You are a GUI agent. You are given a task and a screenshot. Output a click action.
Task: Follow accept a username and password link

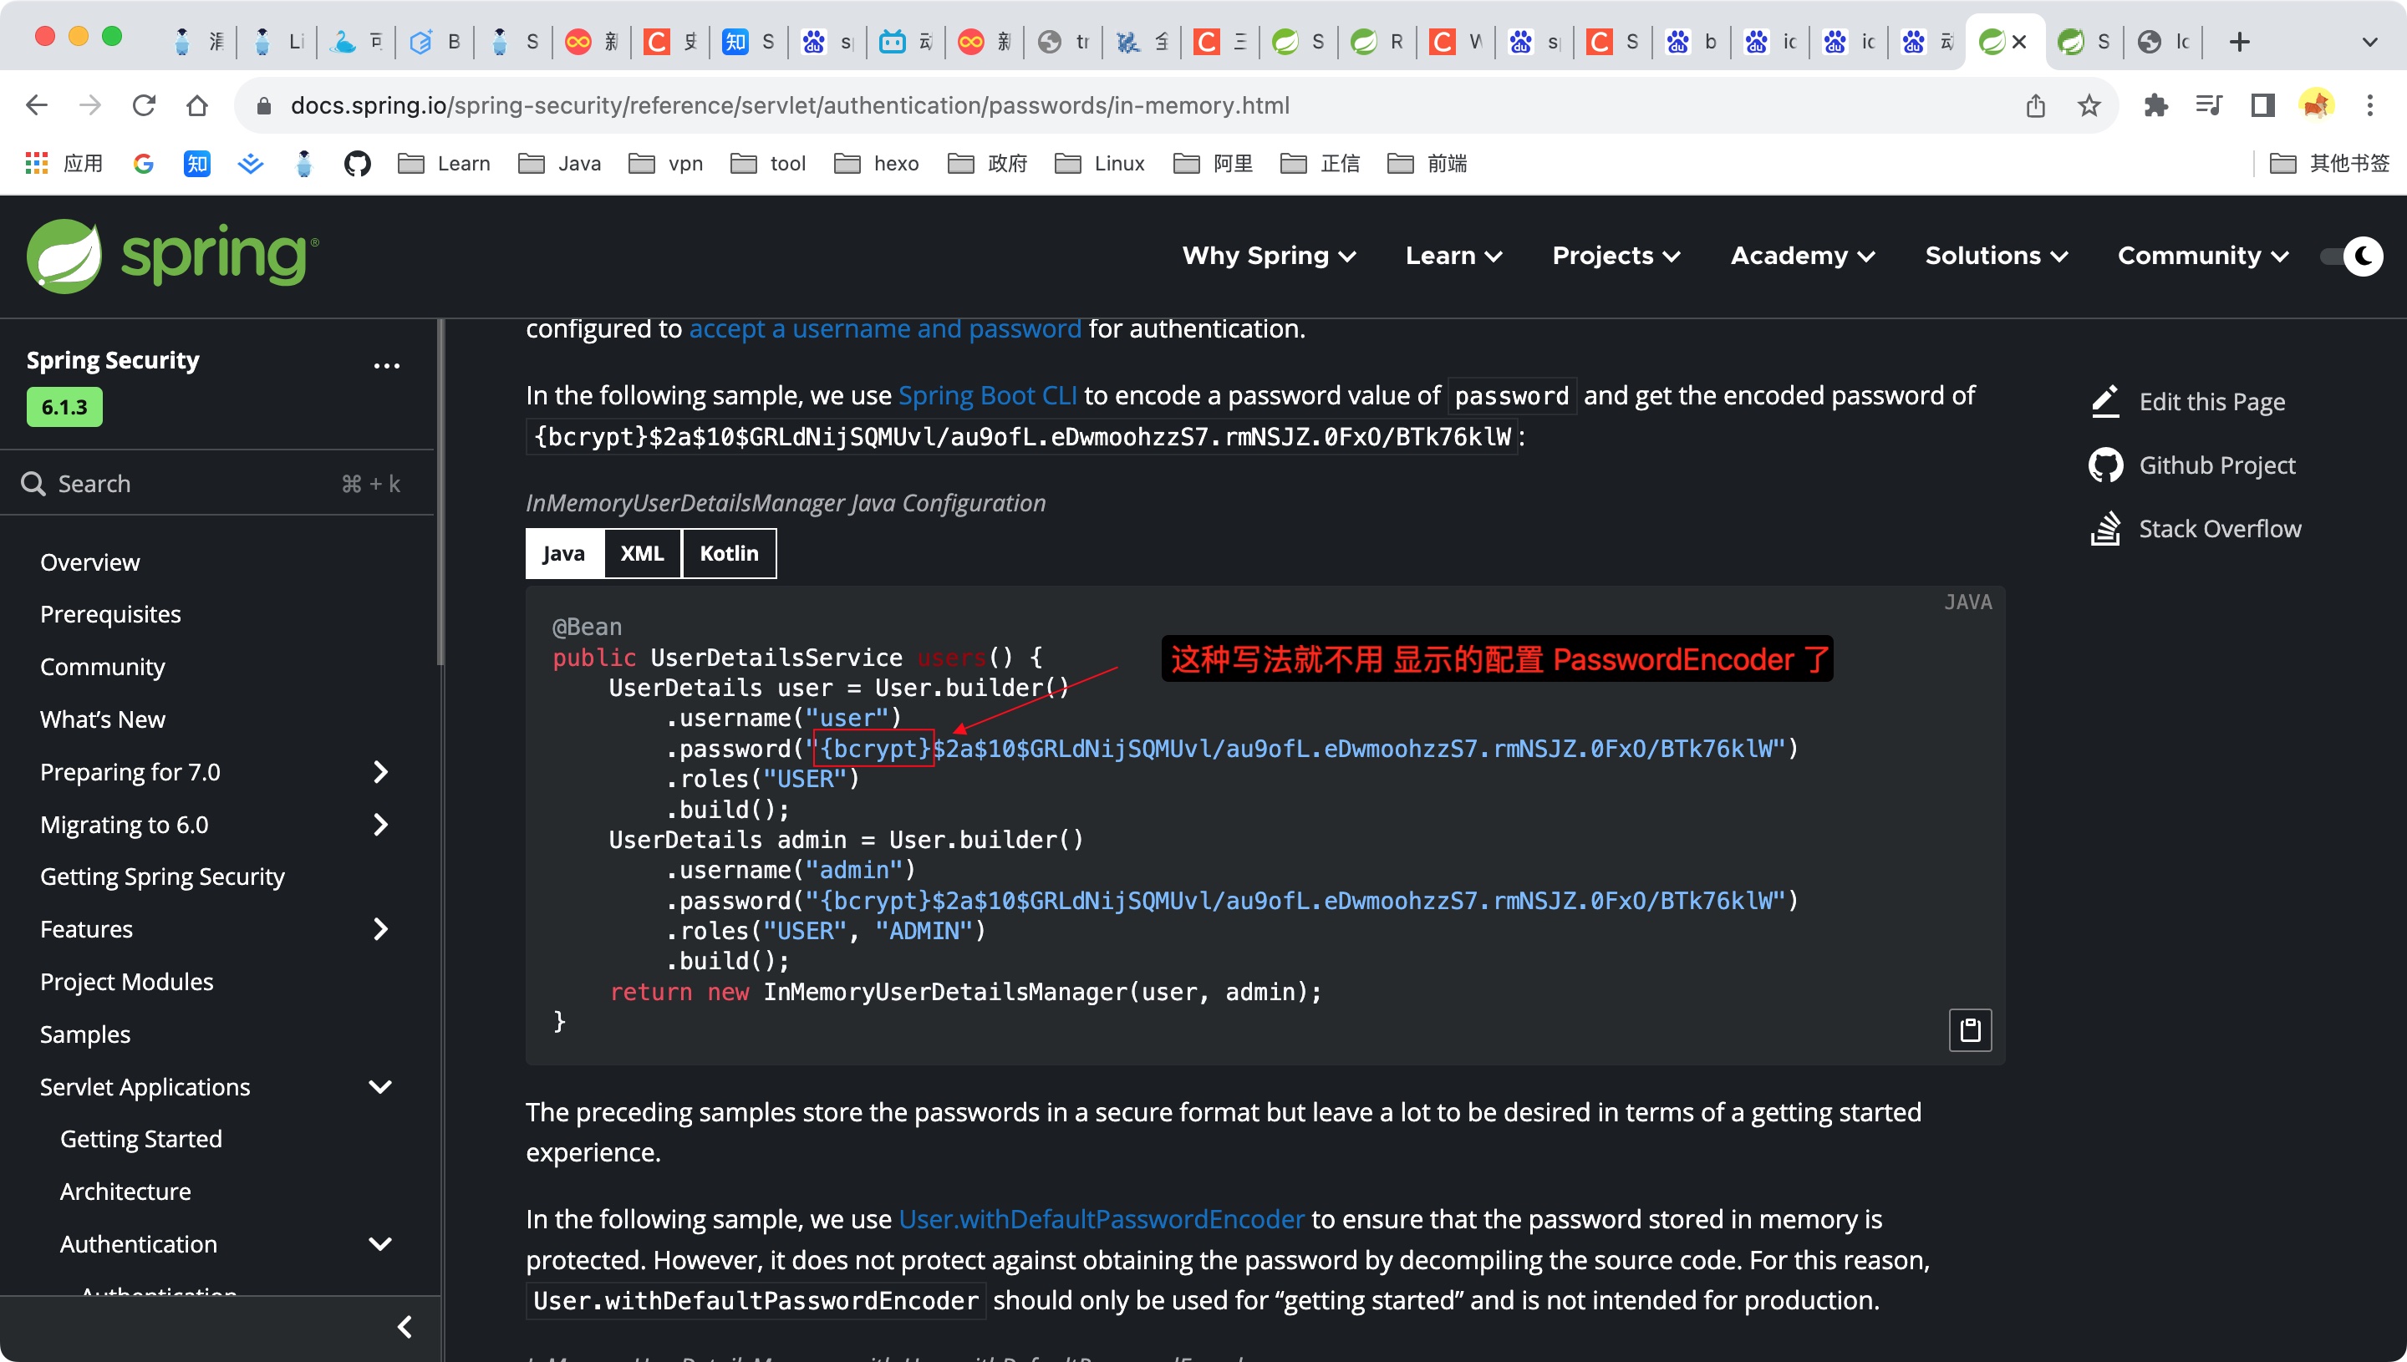(x=885, y=328)
